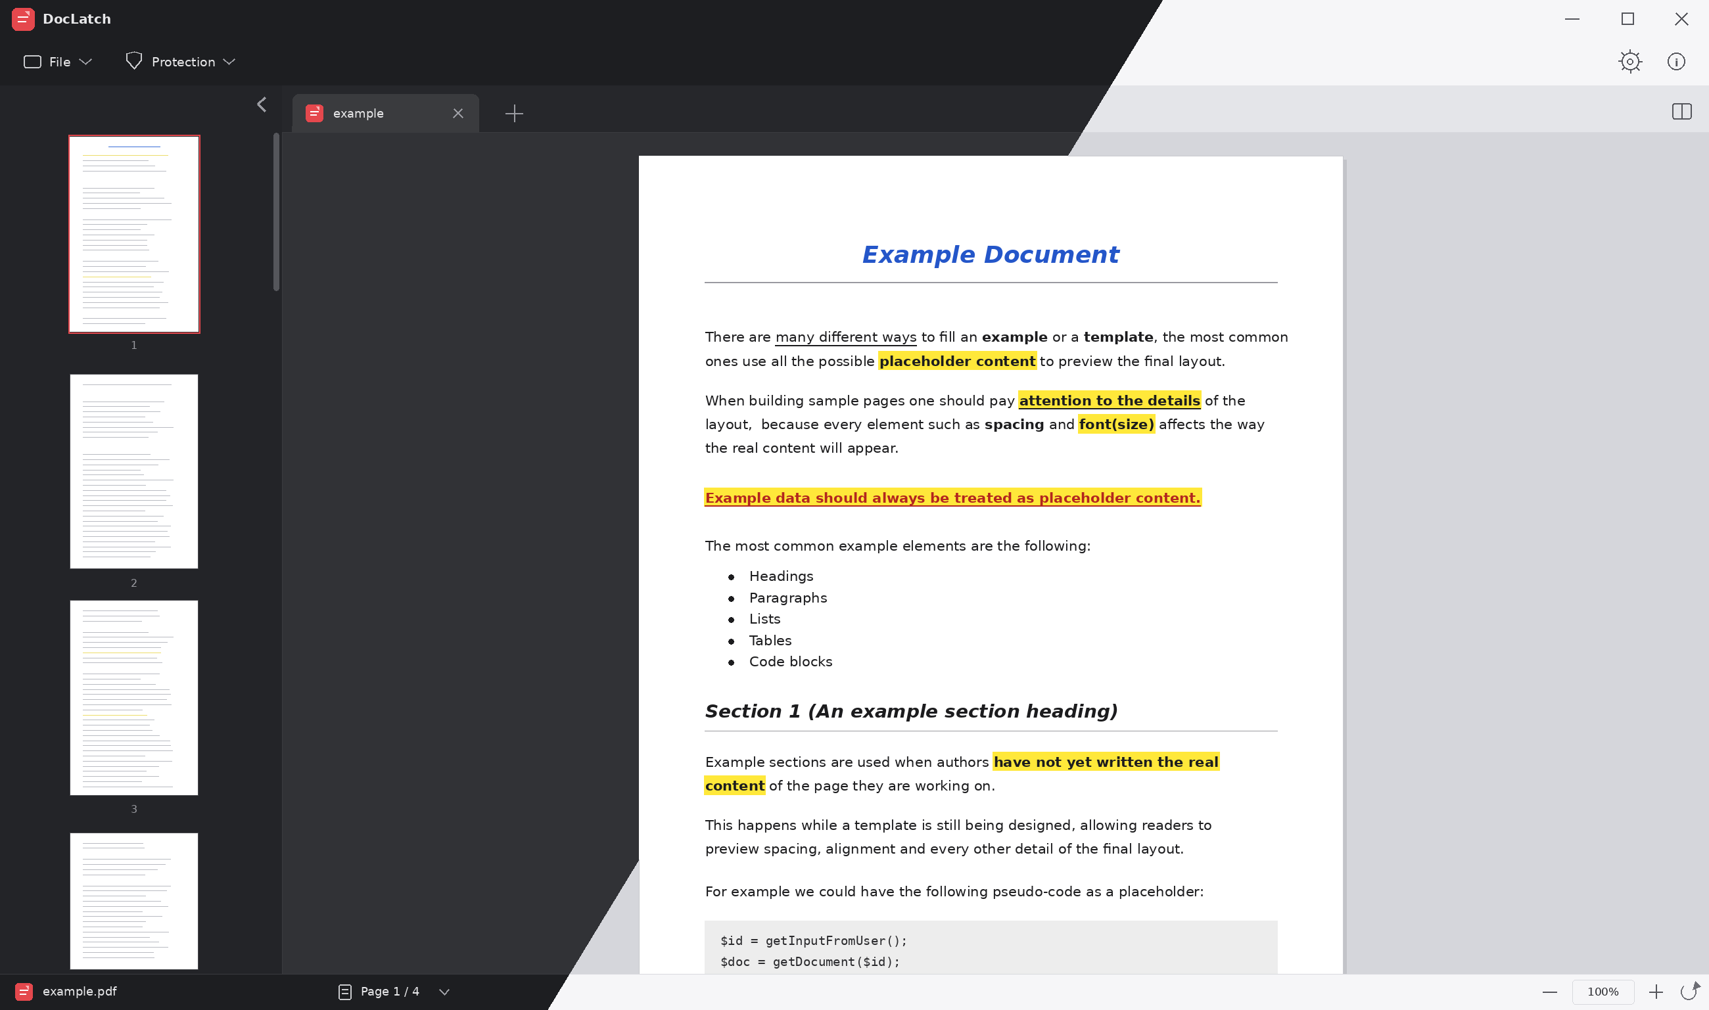Open the info dialog
Screen dimensions: 1709x1010
pos(1676,62)
